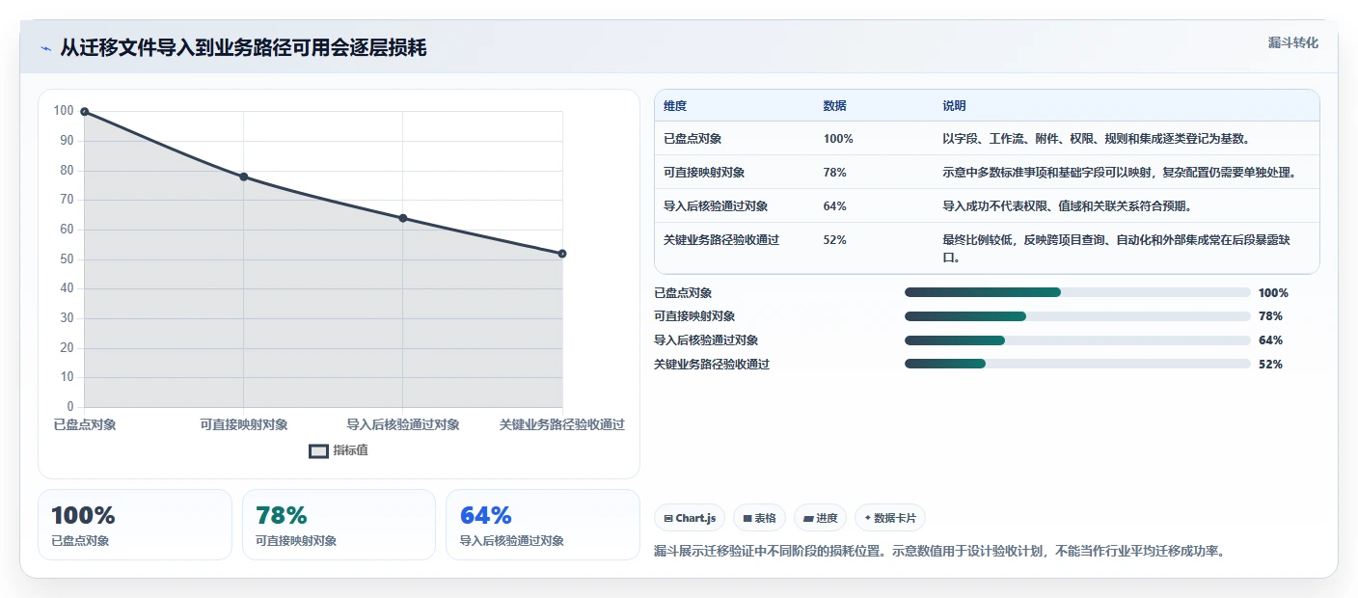Open the 100% 已盘点对象 data card
This screenshot has height=598, width=1358.
[135, 525]
